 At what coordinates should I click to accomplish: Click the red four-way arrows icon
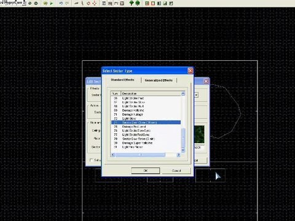point(95,3)
